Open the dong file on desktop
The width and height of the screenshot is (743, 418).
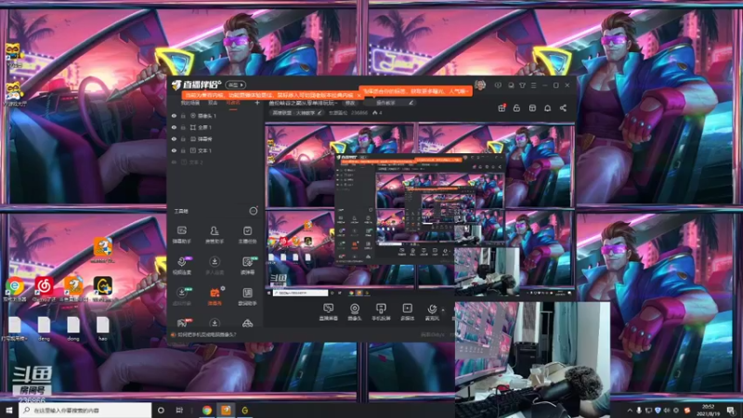tap(73, 329)
